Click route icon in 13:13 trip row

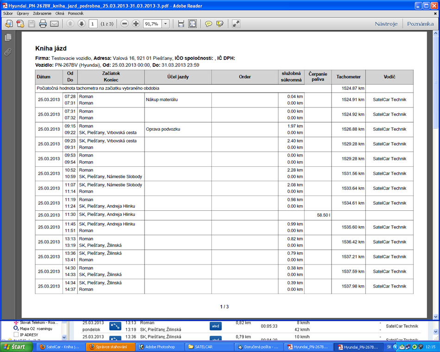115,326
